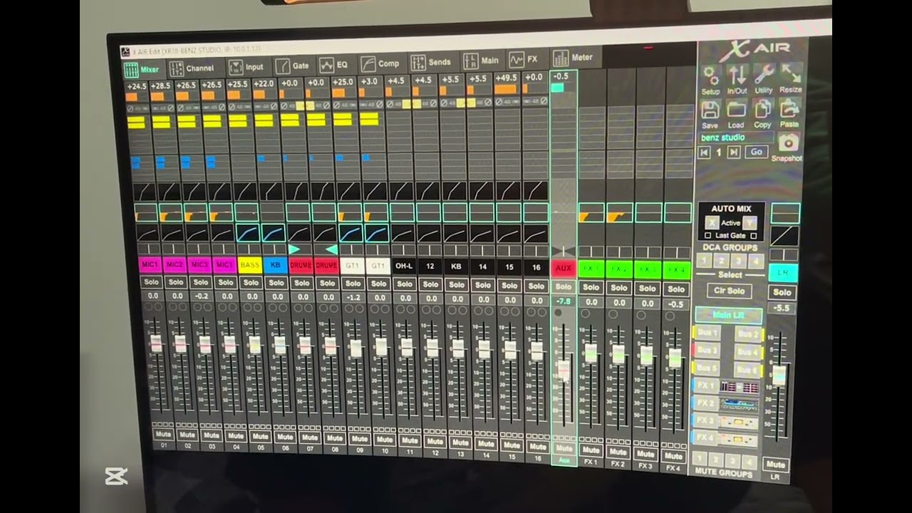
Task: Open the Sends tab
Action: (x=431, y=62)
